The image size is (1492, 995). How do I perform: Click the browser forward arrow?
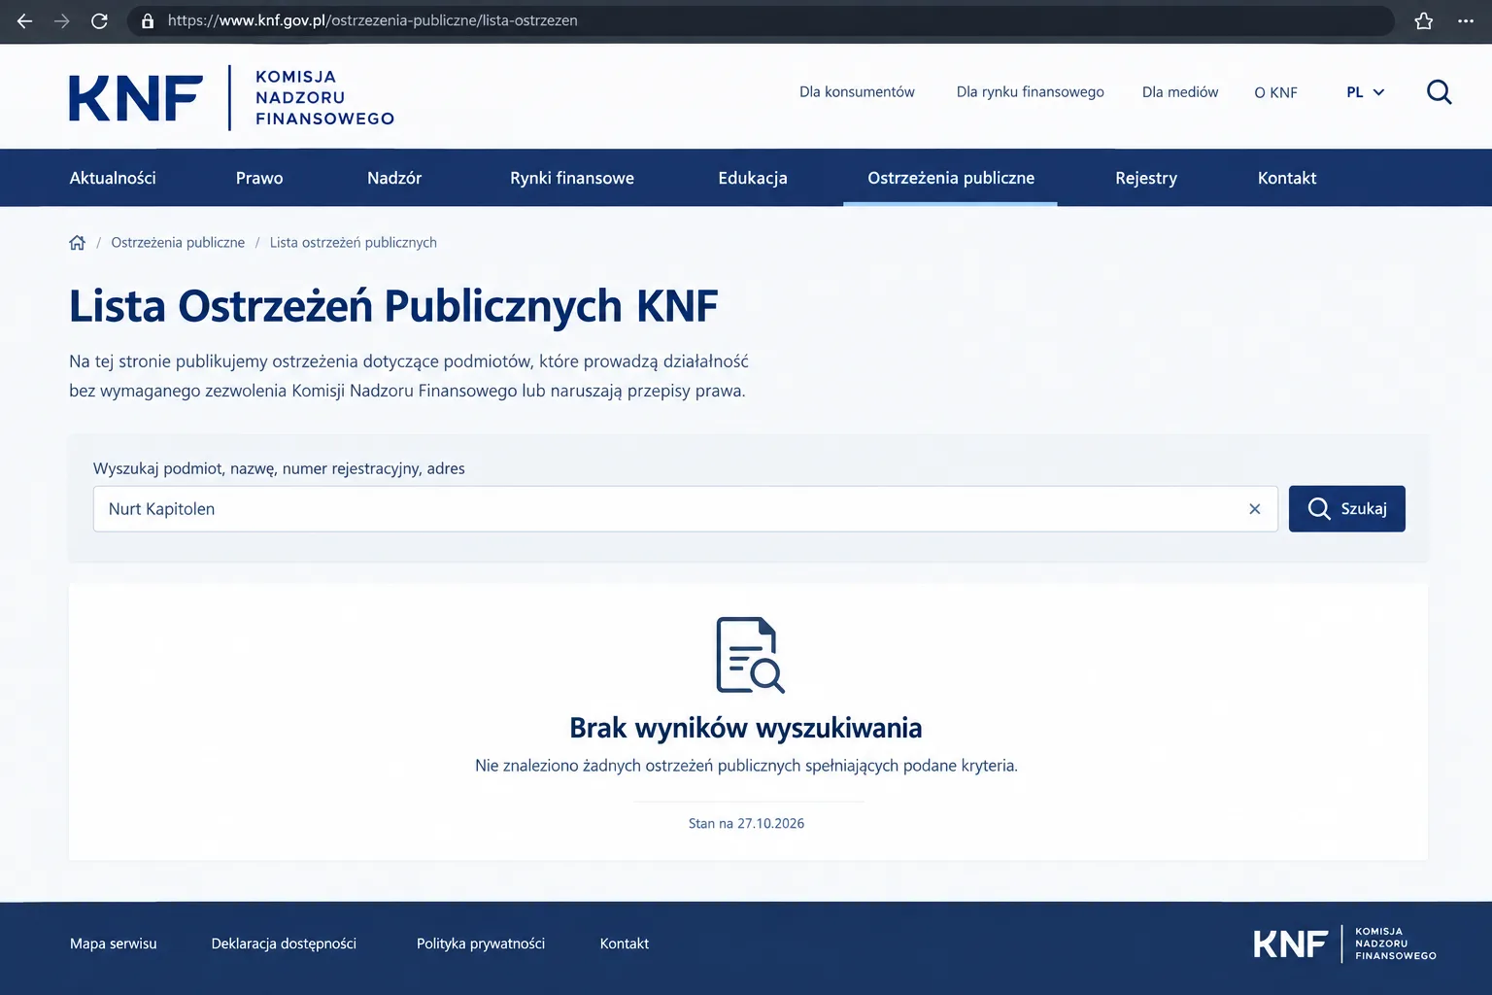coord(62,20)
